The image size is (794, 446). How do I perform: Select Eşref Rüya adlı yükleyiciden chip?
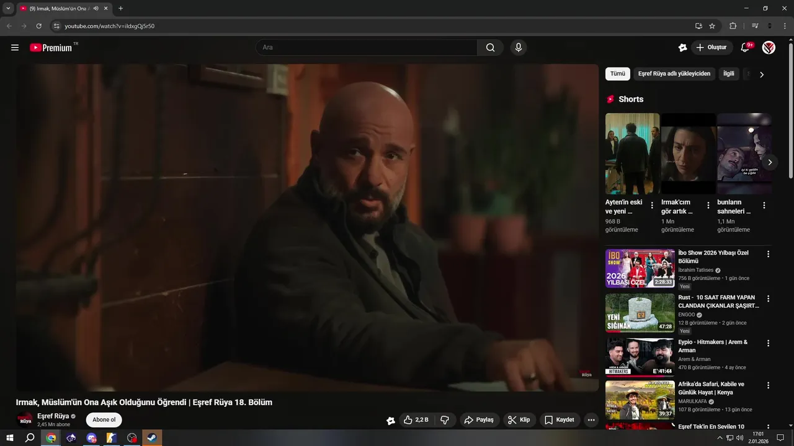point(674,74)
